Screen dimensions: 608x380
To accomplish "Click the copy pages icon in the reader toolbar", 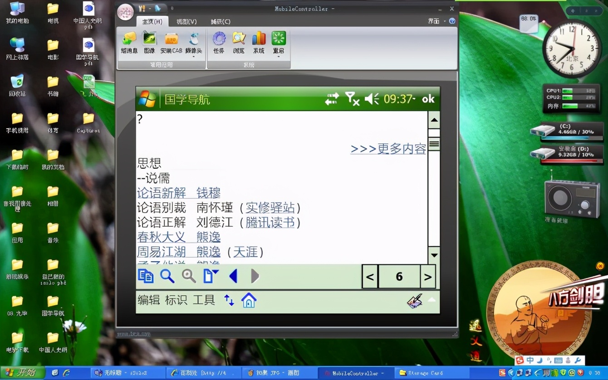I will tap(146, 276).
